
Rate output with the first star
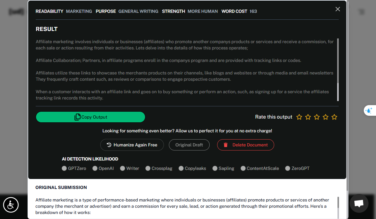point(299,117)
